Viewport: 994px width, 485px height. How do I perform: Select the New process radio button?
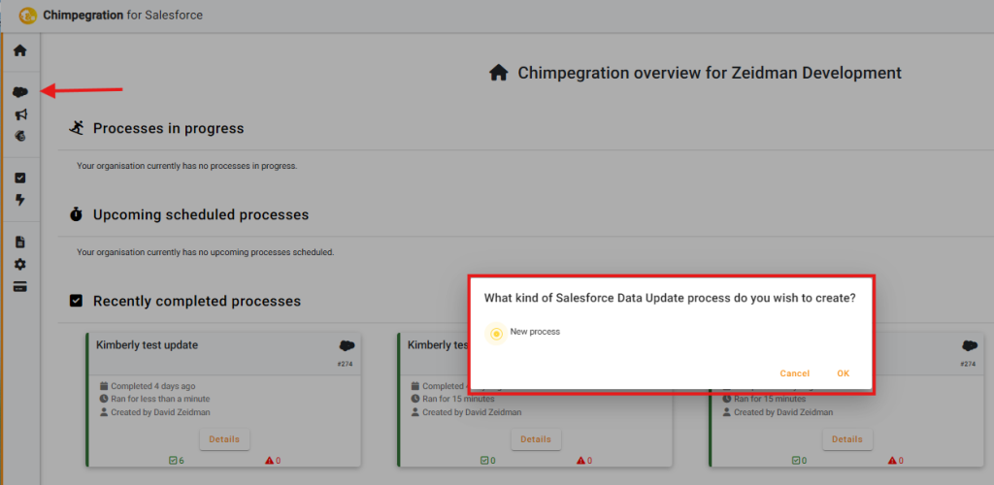pyautogui.click(x=496, y=333)
